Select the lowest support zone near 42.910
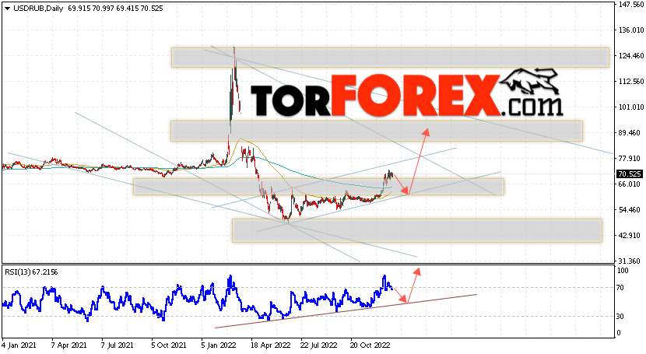This screenshot has height=354, width=646. click(x=417, y=230)
